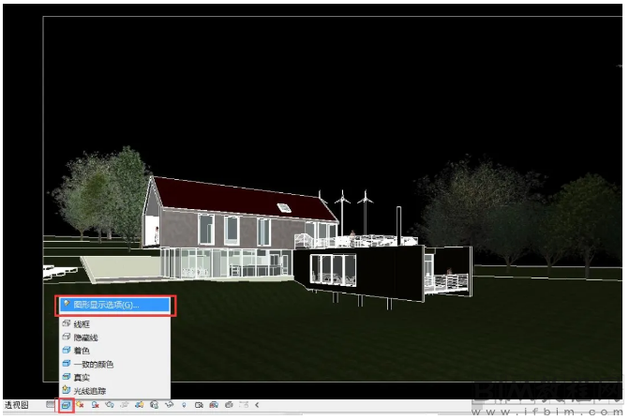Click the highlight displacement sets icon

[x=229, y=405]
